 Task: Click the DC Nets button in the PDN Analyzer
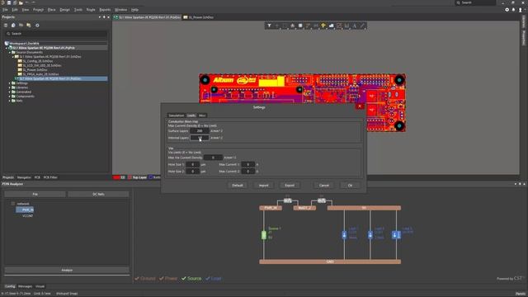click(98, 195)
